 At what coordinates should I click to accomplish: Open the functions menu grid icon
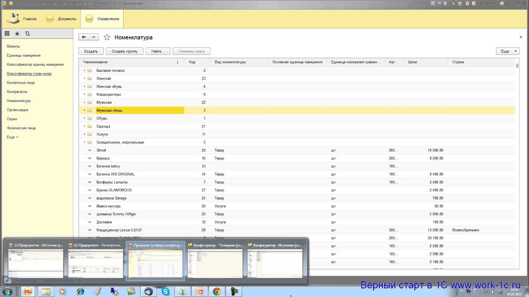[x=7, y=33]
